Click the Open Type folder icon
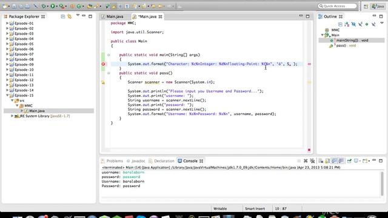Image resolution: width=388 pixels, height=218 pixels. pos(89,6)
